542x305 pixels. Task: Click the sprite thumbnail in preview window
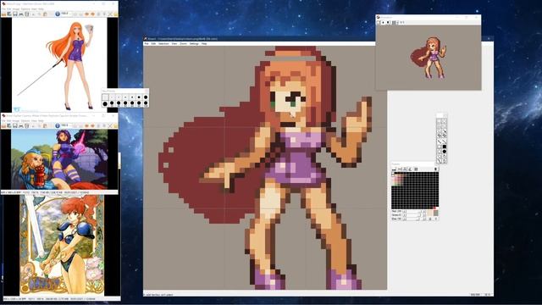(429, 58)
